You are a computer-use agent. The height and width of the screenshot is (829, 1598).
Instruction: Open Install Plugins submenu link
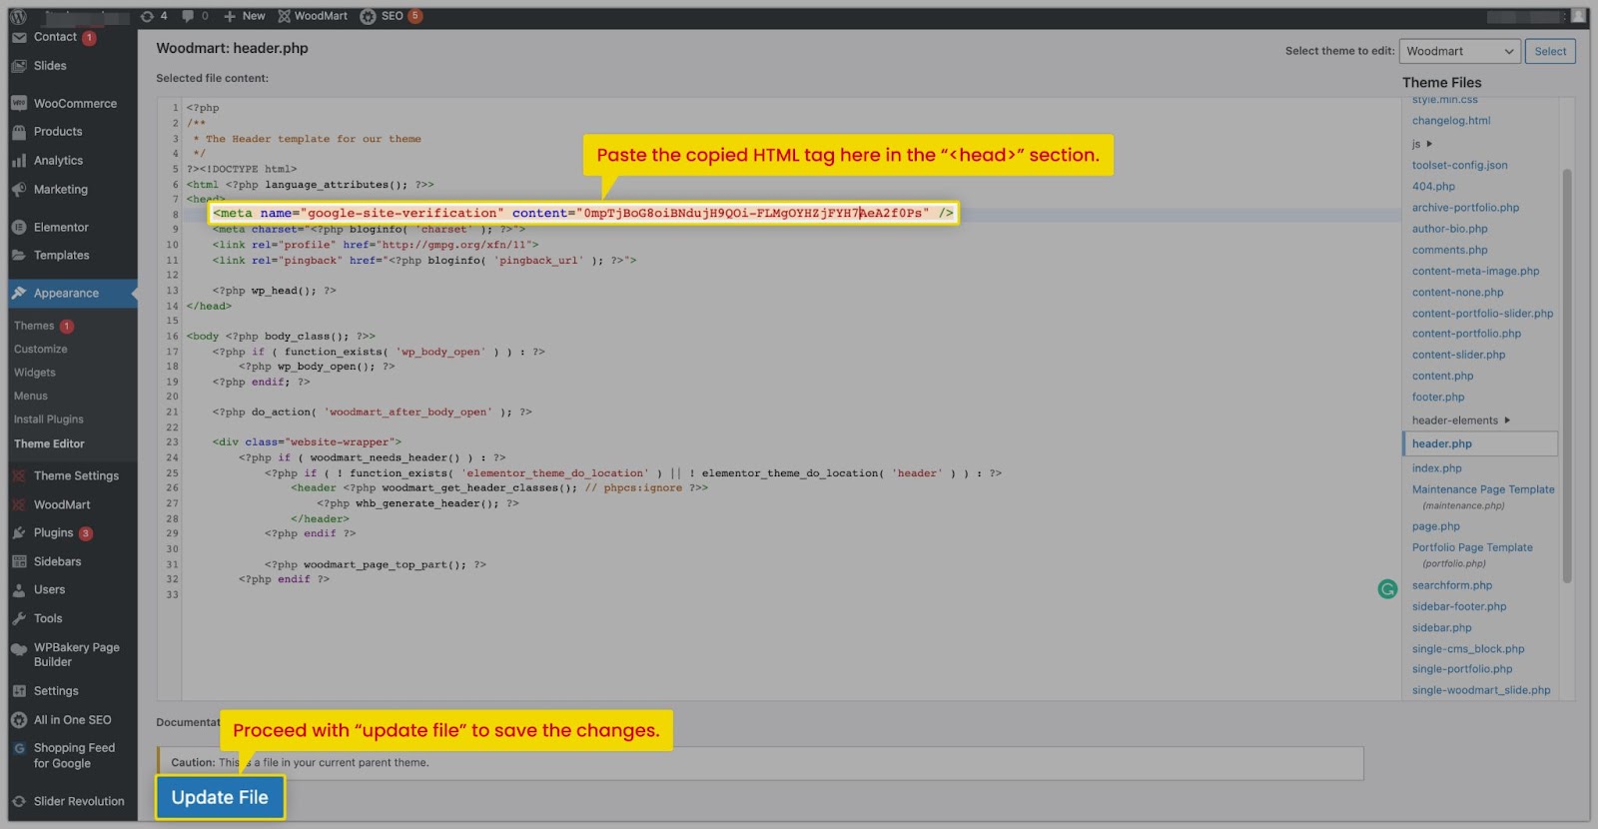(49, 419)
